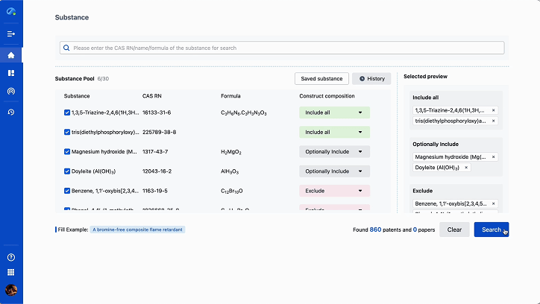The height and width of the screenshot is (304, 540).
Task: Click the bromine-free flame retardant fill example
Action: click(137, 229)
